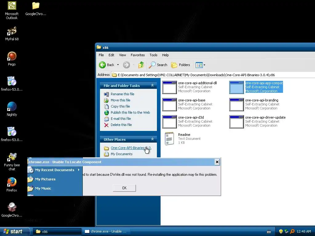Click the address bar path field
Screen dimensions: 315x236
pos(213,75)
